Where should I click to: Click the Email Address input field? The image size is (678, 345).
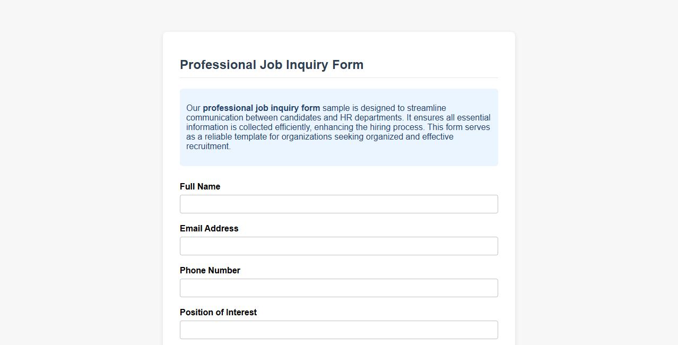[x=338, y=246]
